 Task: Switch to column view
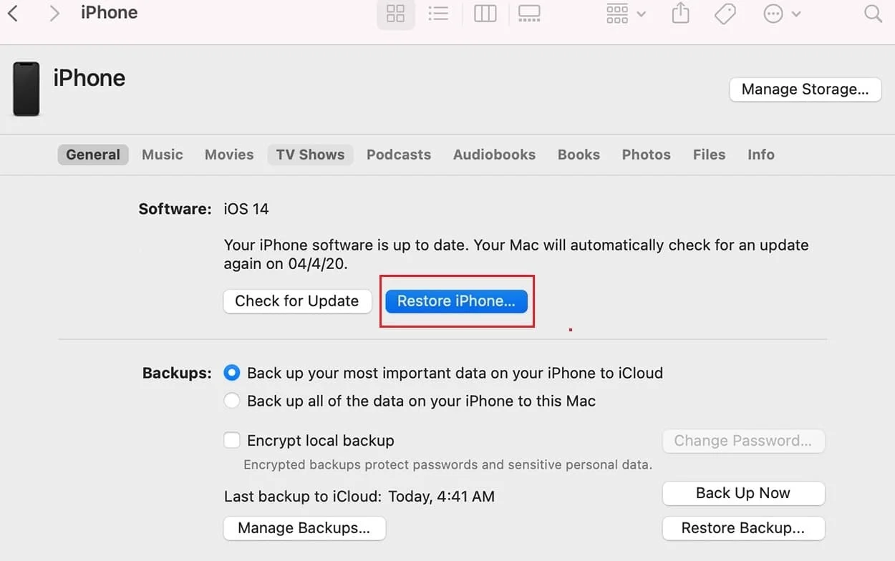pyautogui.click(x=485, y=14)
